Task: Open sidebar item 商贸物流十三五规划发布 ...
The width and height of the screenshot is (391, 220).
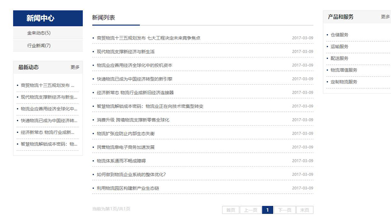Action: (47, 85)
